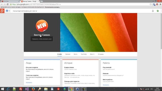Screen dimensions: 162x91
Task: Open the profile navigation dropdown
Action: [x=8, y=11]
